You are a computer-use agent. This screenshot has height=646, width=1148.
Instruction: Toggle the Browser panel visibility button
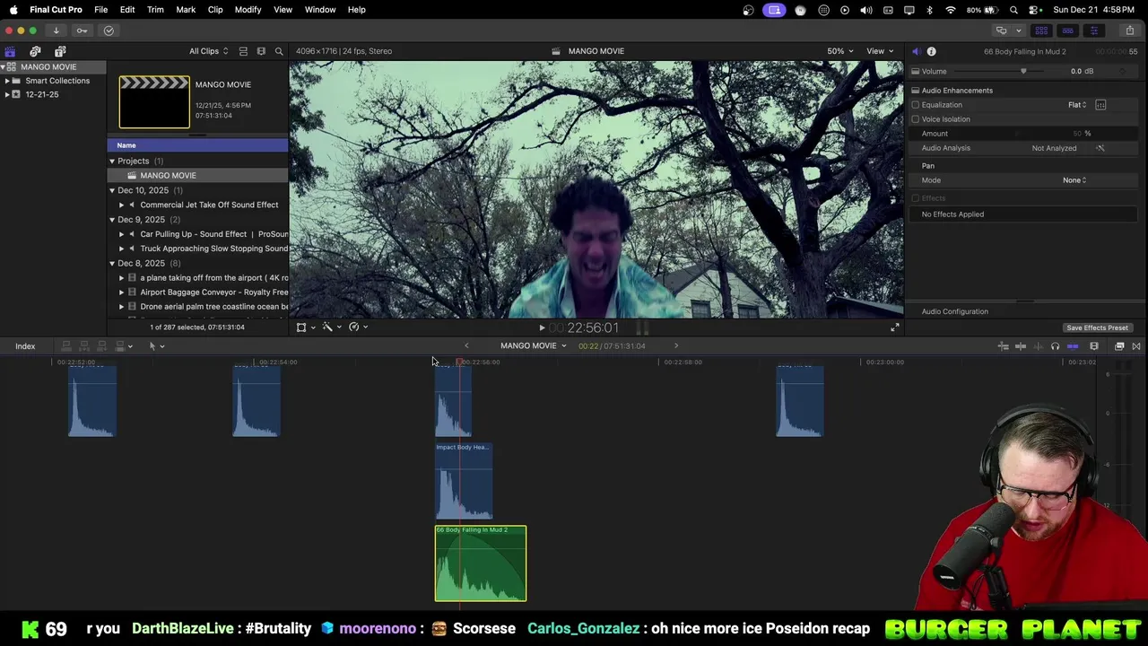[x=1041, y=31]
